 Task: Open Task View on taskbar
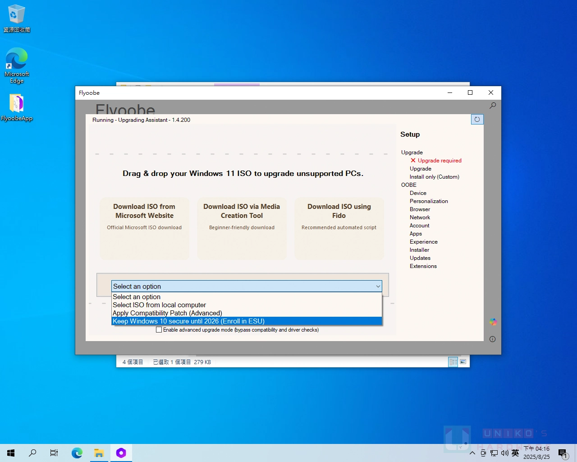pyautogui.click(x=54, y=453)
